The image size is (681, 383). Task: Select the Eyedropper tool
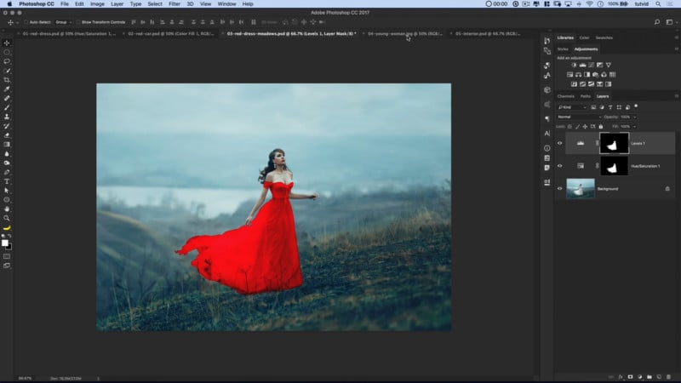(7, 89)
